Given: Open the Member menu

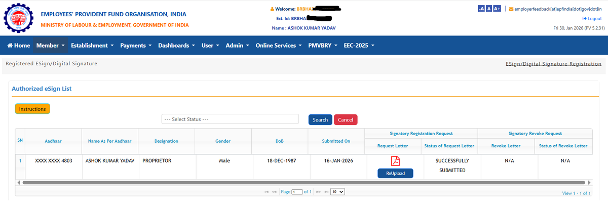Looking at the screenshot, I should (x=51, y=46).
